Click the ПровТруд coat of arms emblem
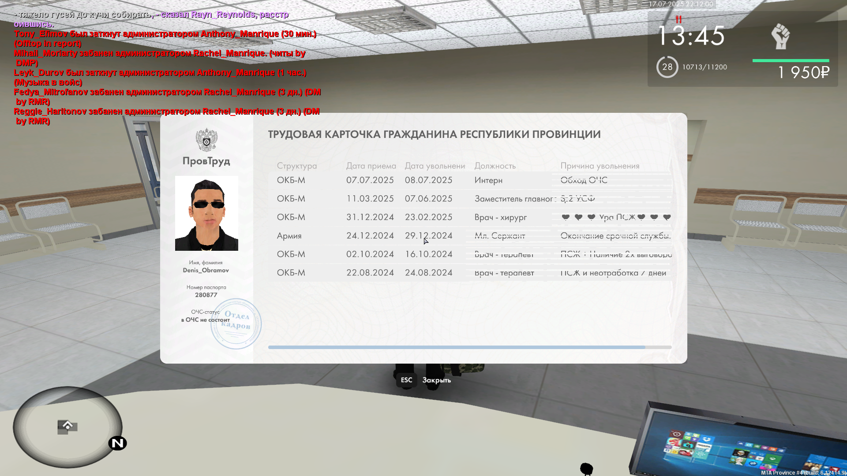Viewport: 847px width, 476px height. (206, 140)
